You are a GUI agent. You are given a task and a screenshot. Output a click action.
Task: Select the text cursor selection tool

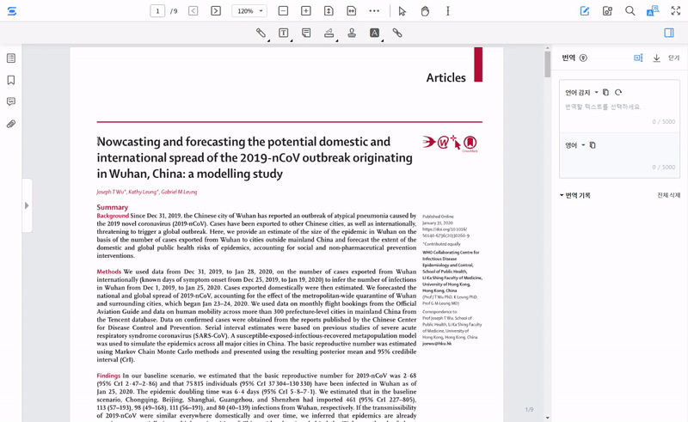448,11
